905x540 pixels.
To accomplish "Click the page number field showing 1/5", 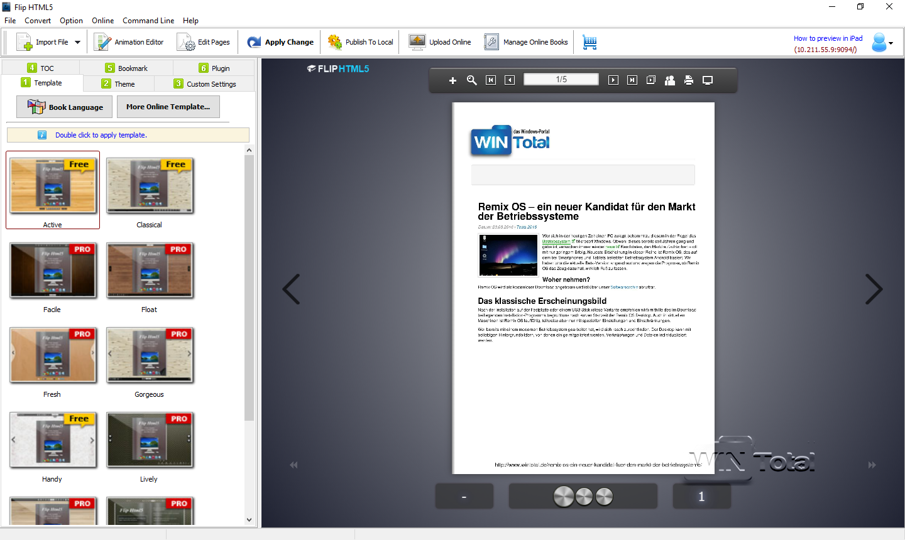I will point(561,80).
